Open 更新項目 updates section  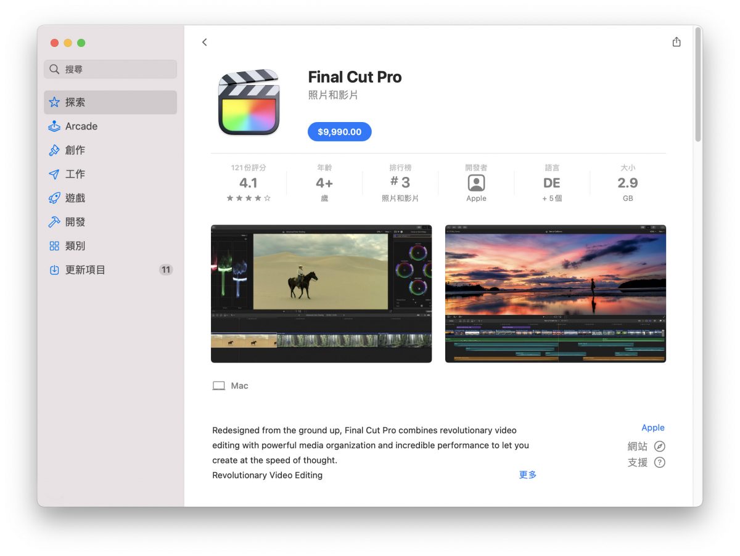tap(110, 270)
